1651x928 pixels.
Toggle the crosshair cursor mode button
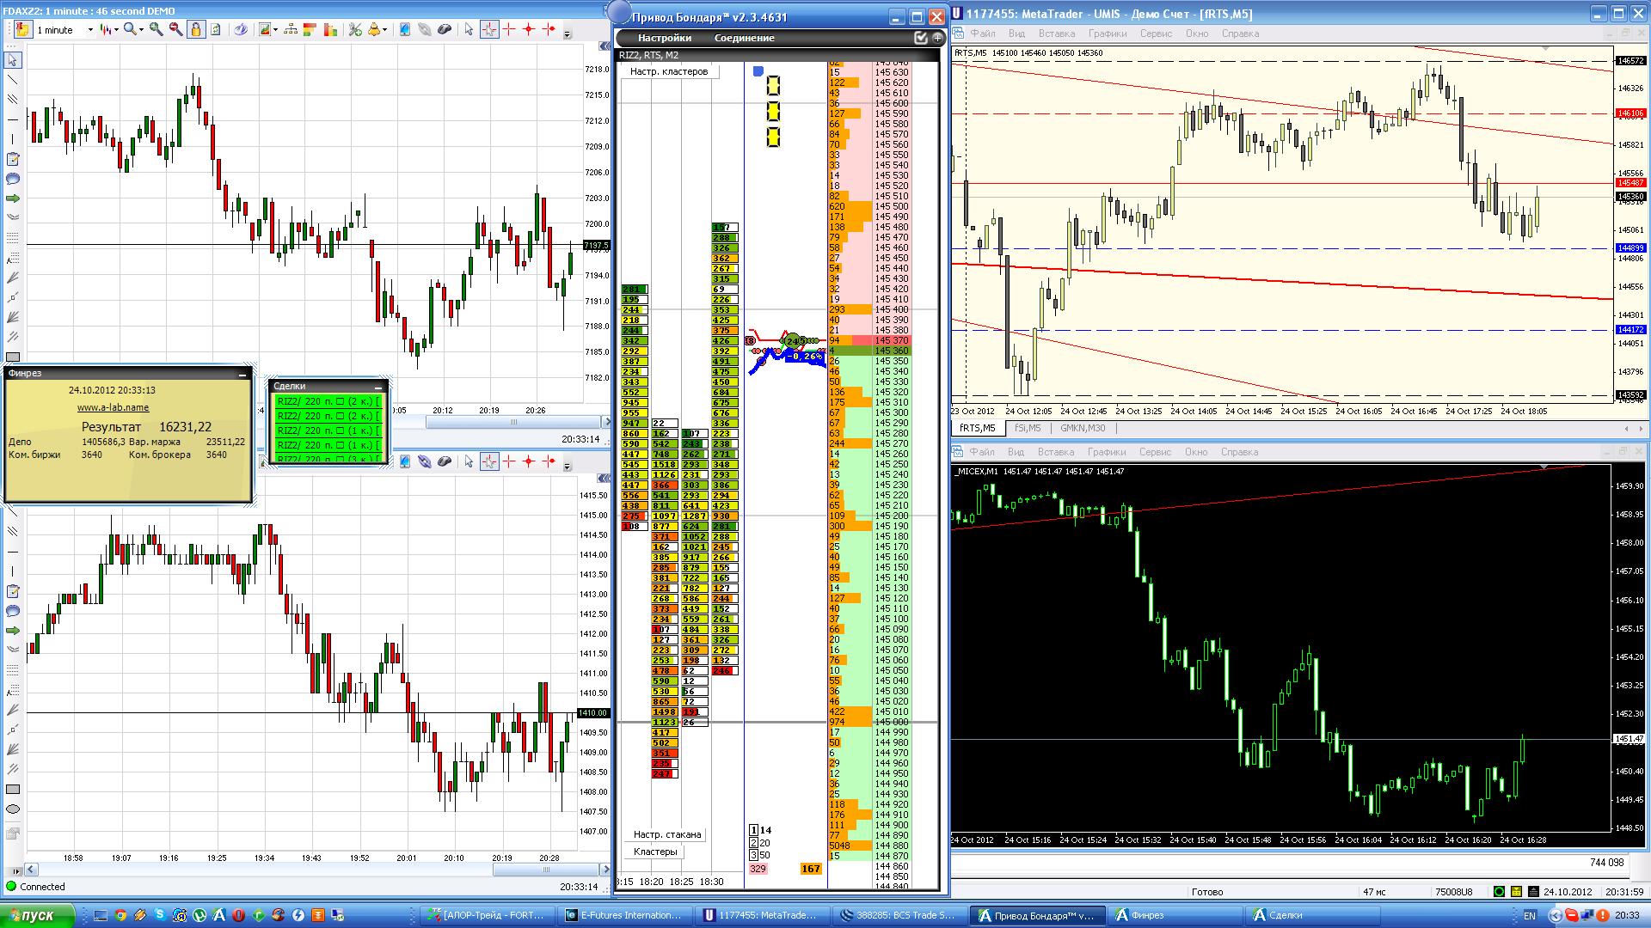pyautogui.click(x=489, y=29)
